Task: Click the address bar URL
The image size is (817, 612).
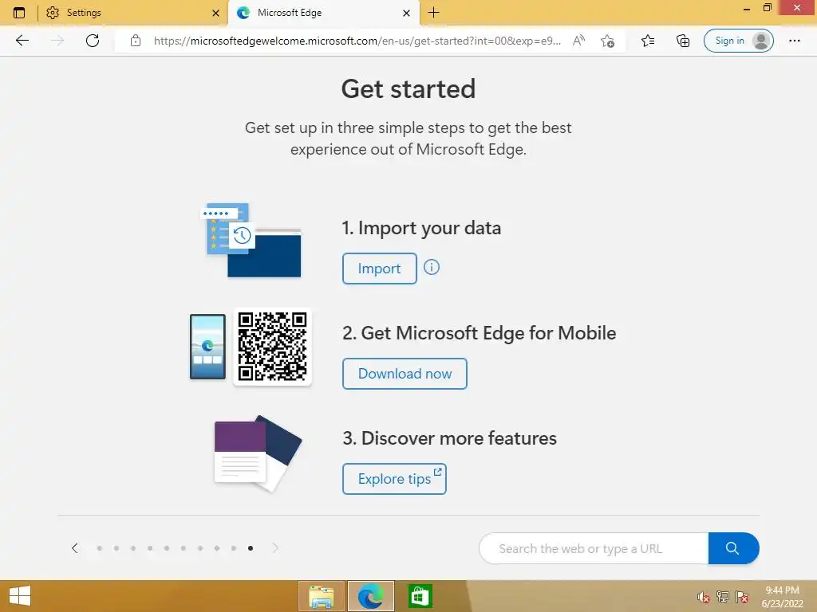Action: (357, 41)
